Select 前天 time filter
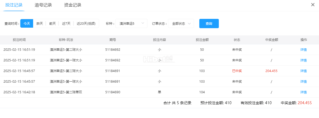 click(x=52, y=23)
